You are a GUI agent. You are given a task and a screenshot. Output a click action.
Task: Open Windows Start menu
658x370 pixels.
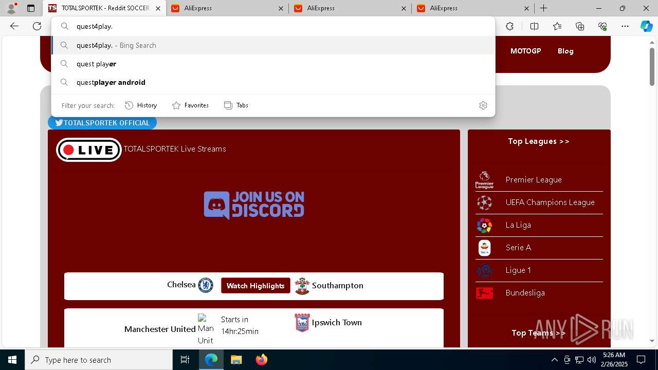pos(12,360)
